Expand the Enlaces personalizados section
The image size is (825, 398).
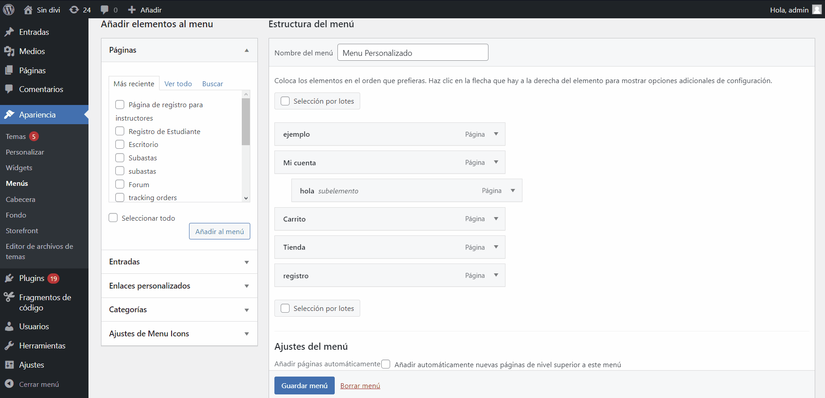click(246, 286)
